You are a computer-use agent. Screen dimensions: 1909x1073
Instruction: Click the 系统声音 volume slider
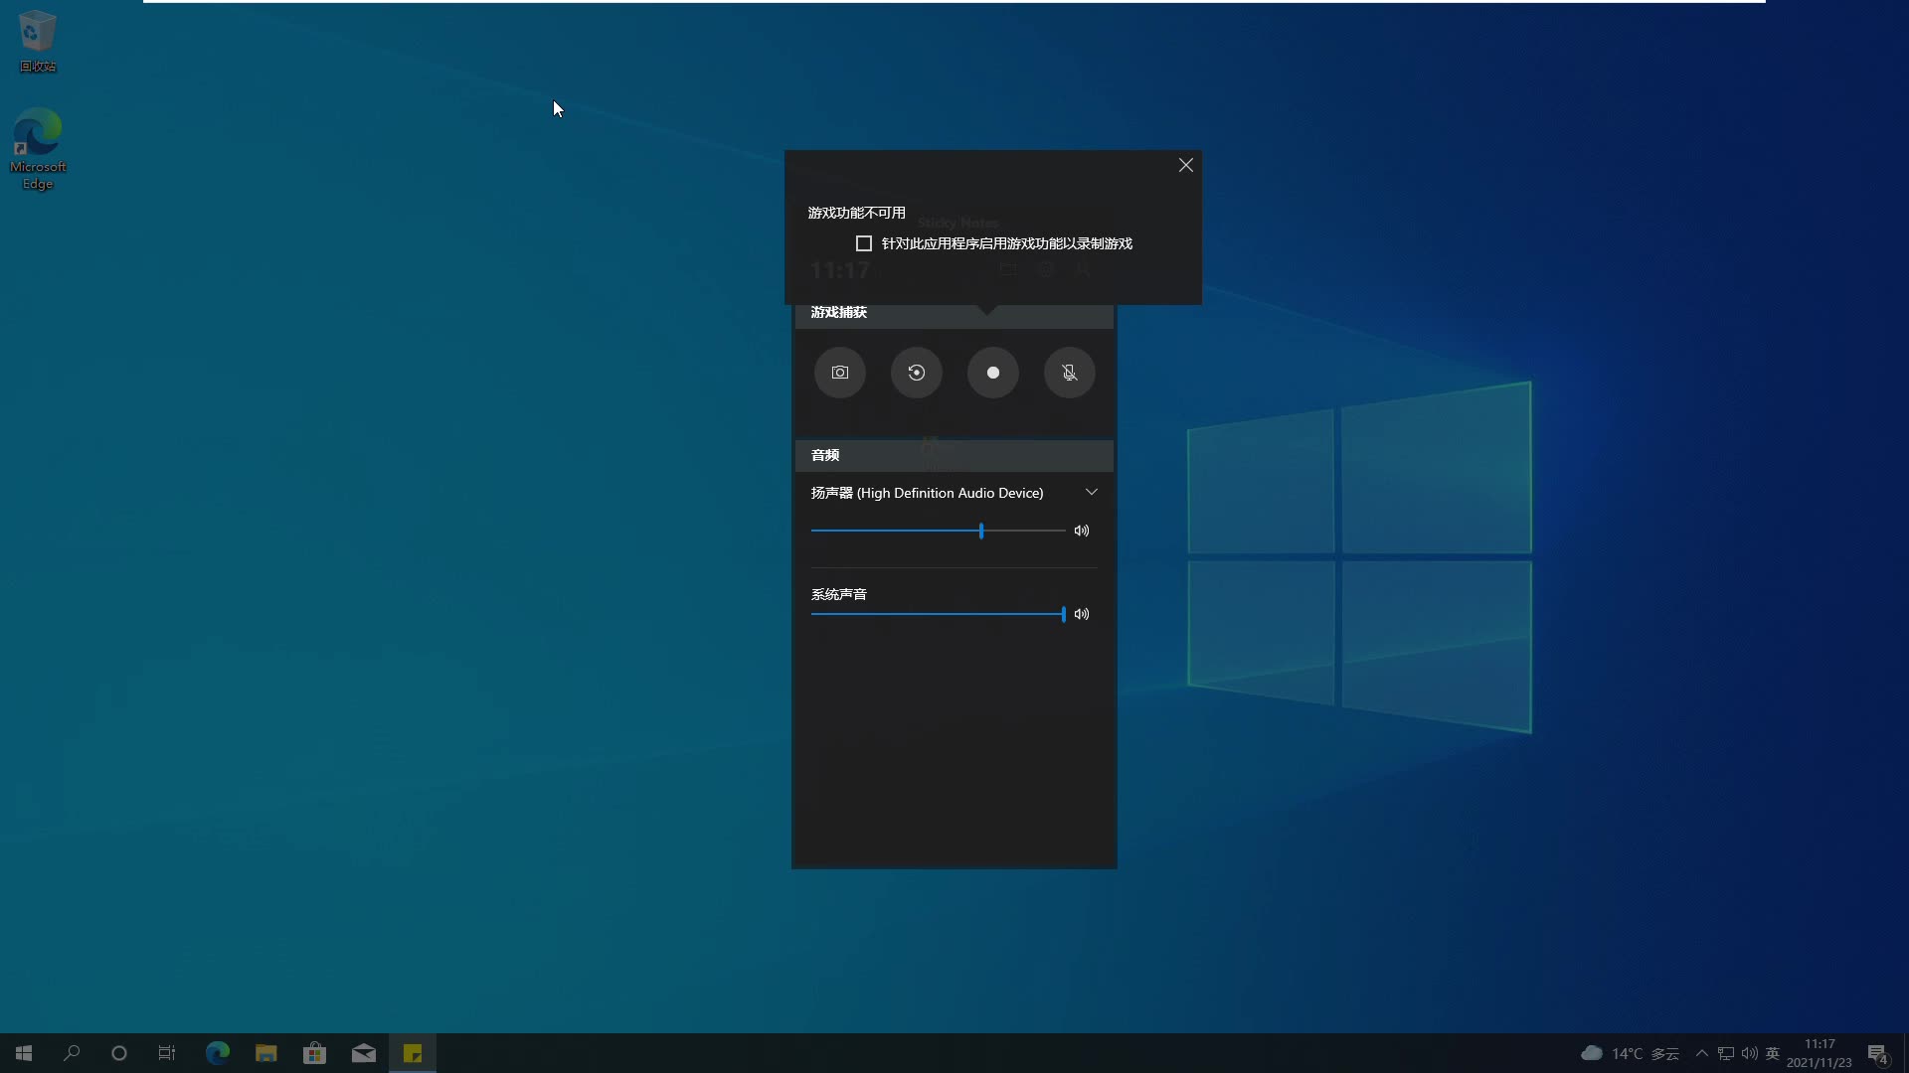(1062, 614)
